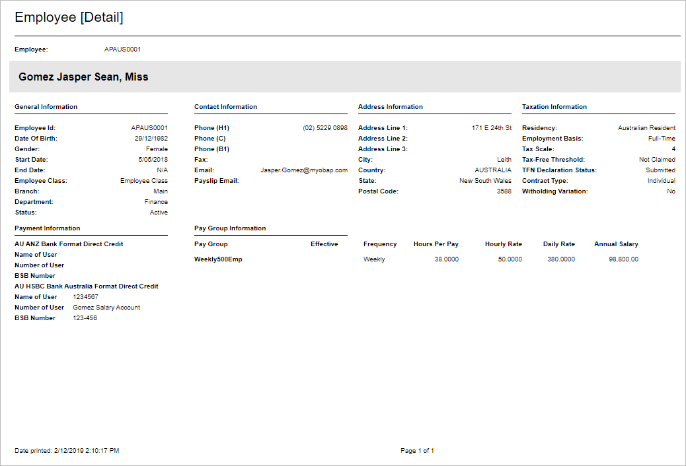The width and height of the screenshot is (686, 466).
Task: Click the 'Date printed' footer timestamp
Action: (x=67, y=451)
